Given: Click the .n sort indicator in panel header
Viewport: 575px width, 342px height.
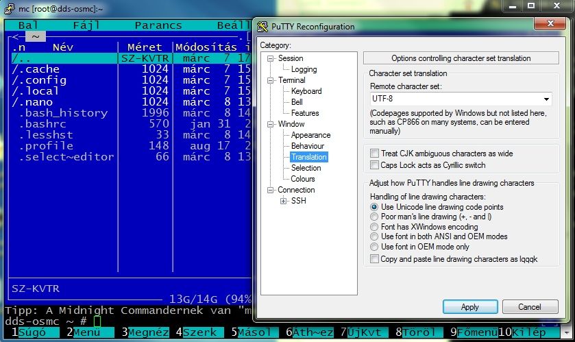Looking at the screenshot, I should pos(19,47).
